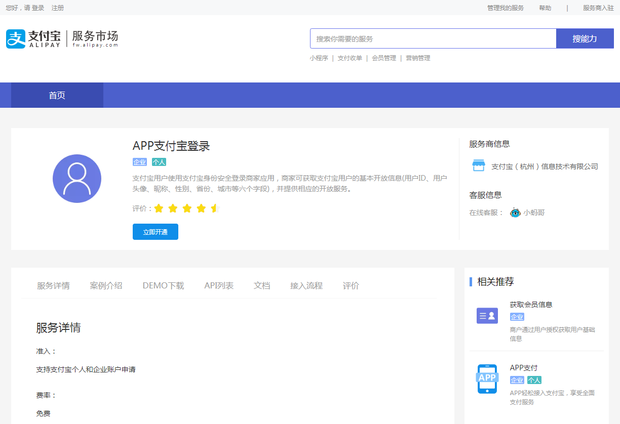Image resolution: width=620 pixels, height=424 pixels.
Task: Click the 客服信息 heading
Action: pyautogui.click(x=485, y=195)
